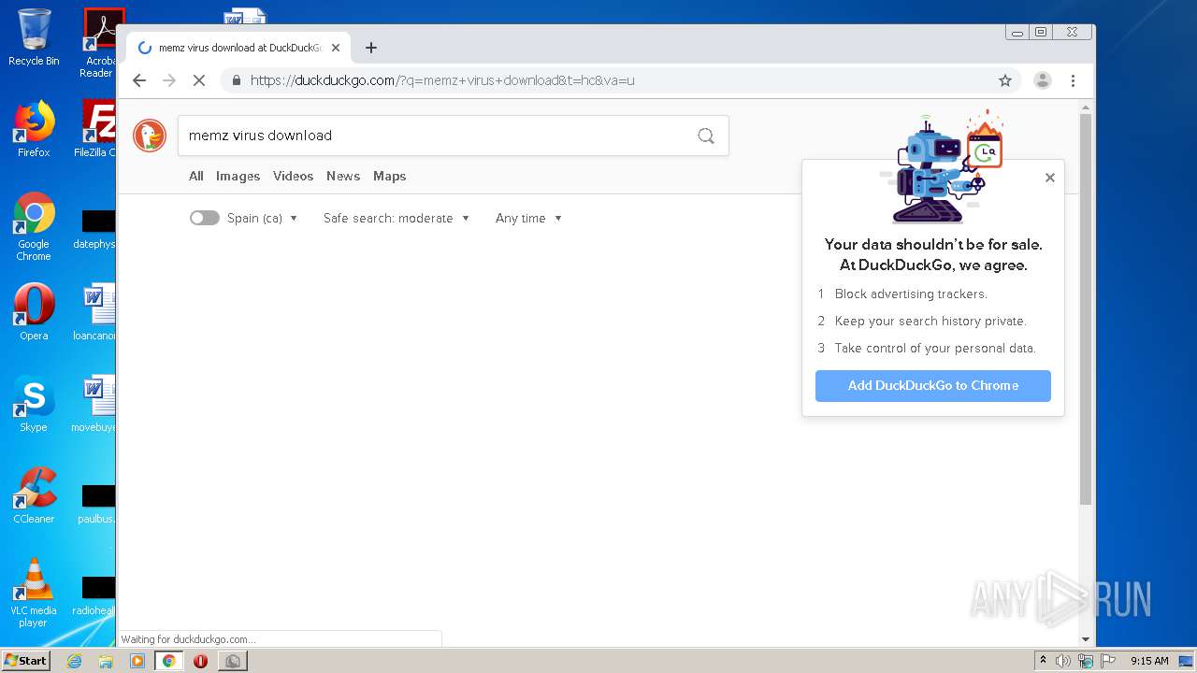
Task: Go back with the browser back arrow
Action: 139,80
